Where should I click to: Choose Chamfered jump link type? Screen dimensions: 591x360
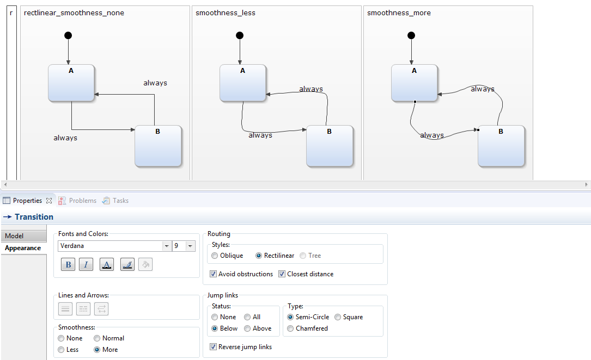tap(290, 328)
